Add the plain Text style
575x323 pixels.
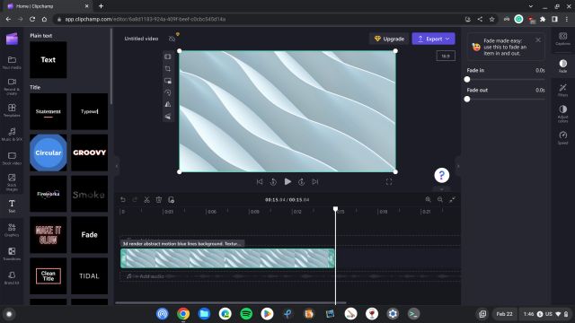[48, 60]
